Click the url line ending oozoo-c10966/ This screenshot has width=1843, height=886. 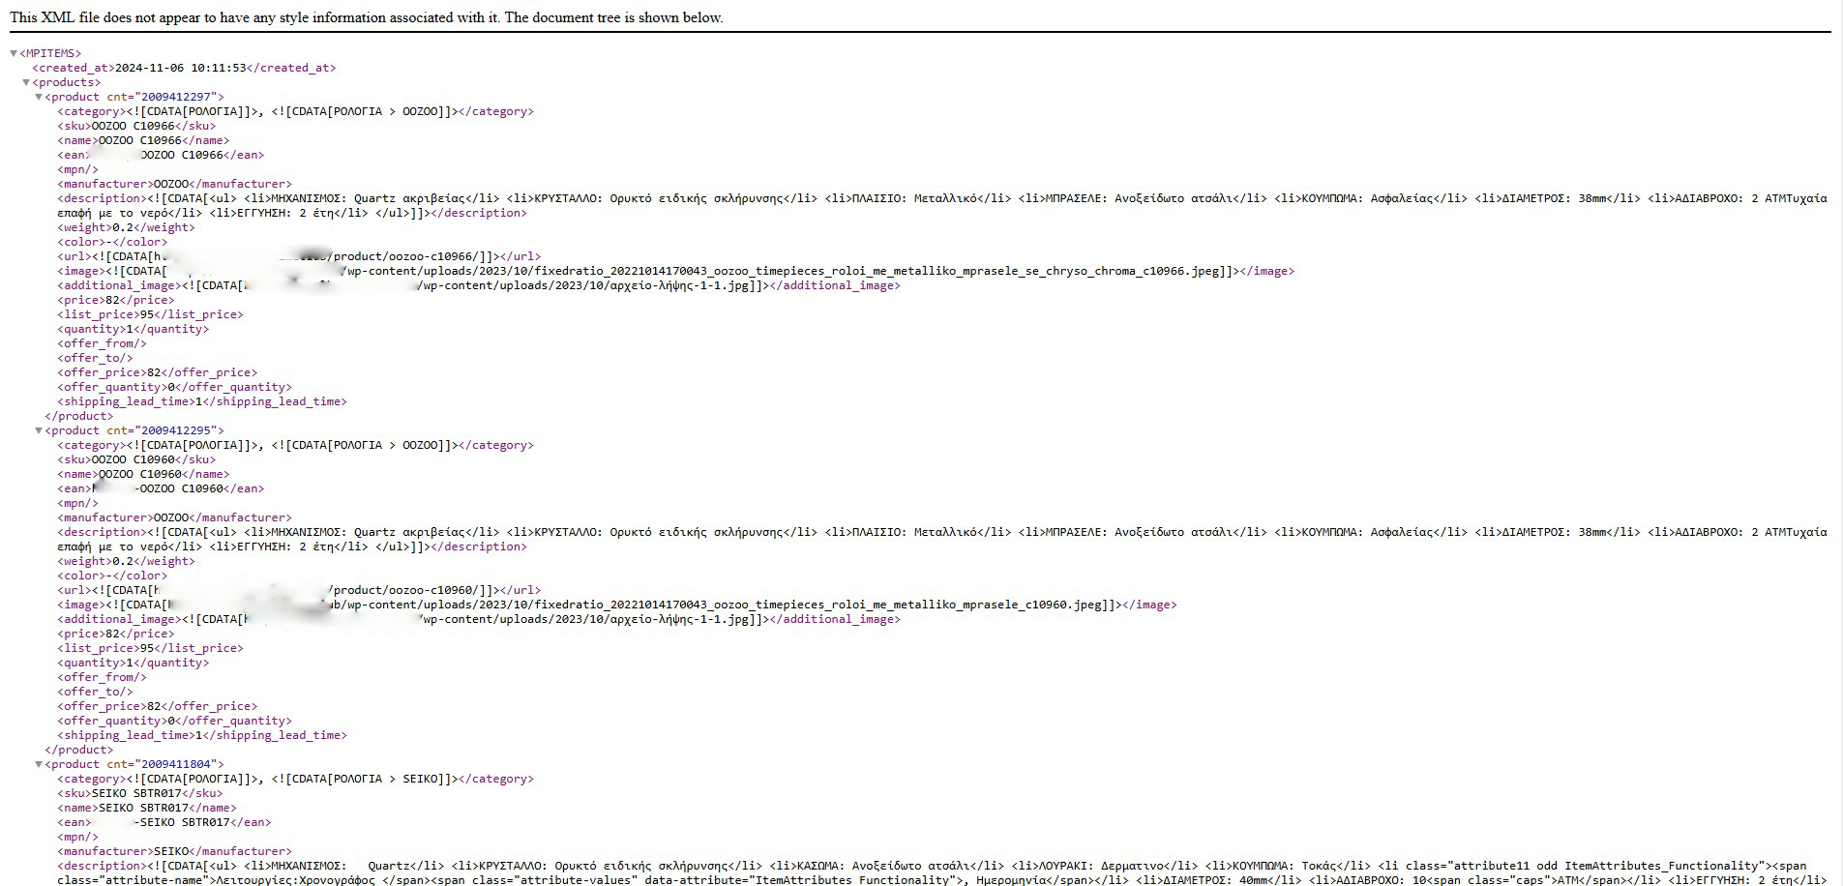(299, 256)
